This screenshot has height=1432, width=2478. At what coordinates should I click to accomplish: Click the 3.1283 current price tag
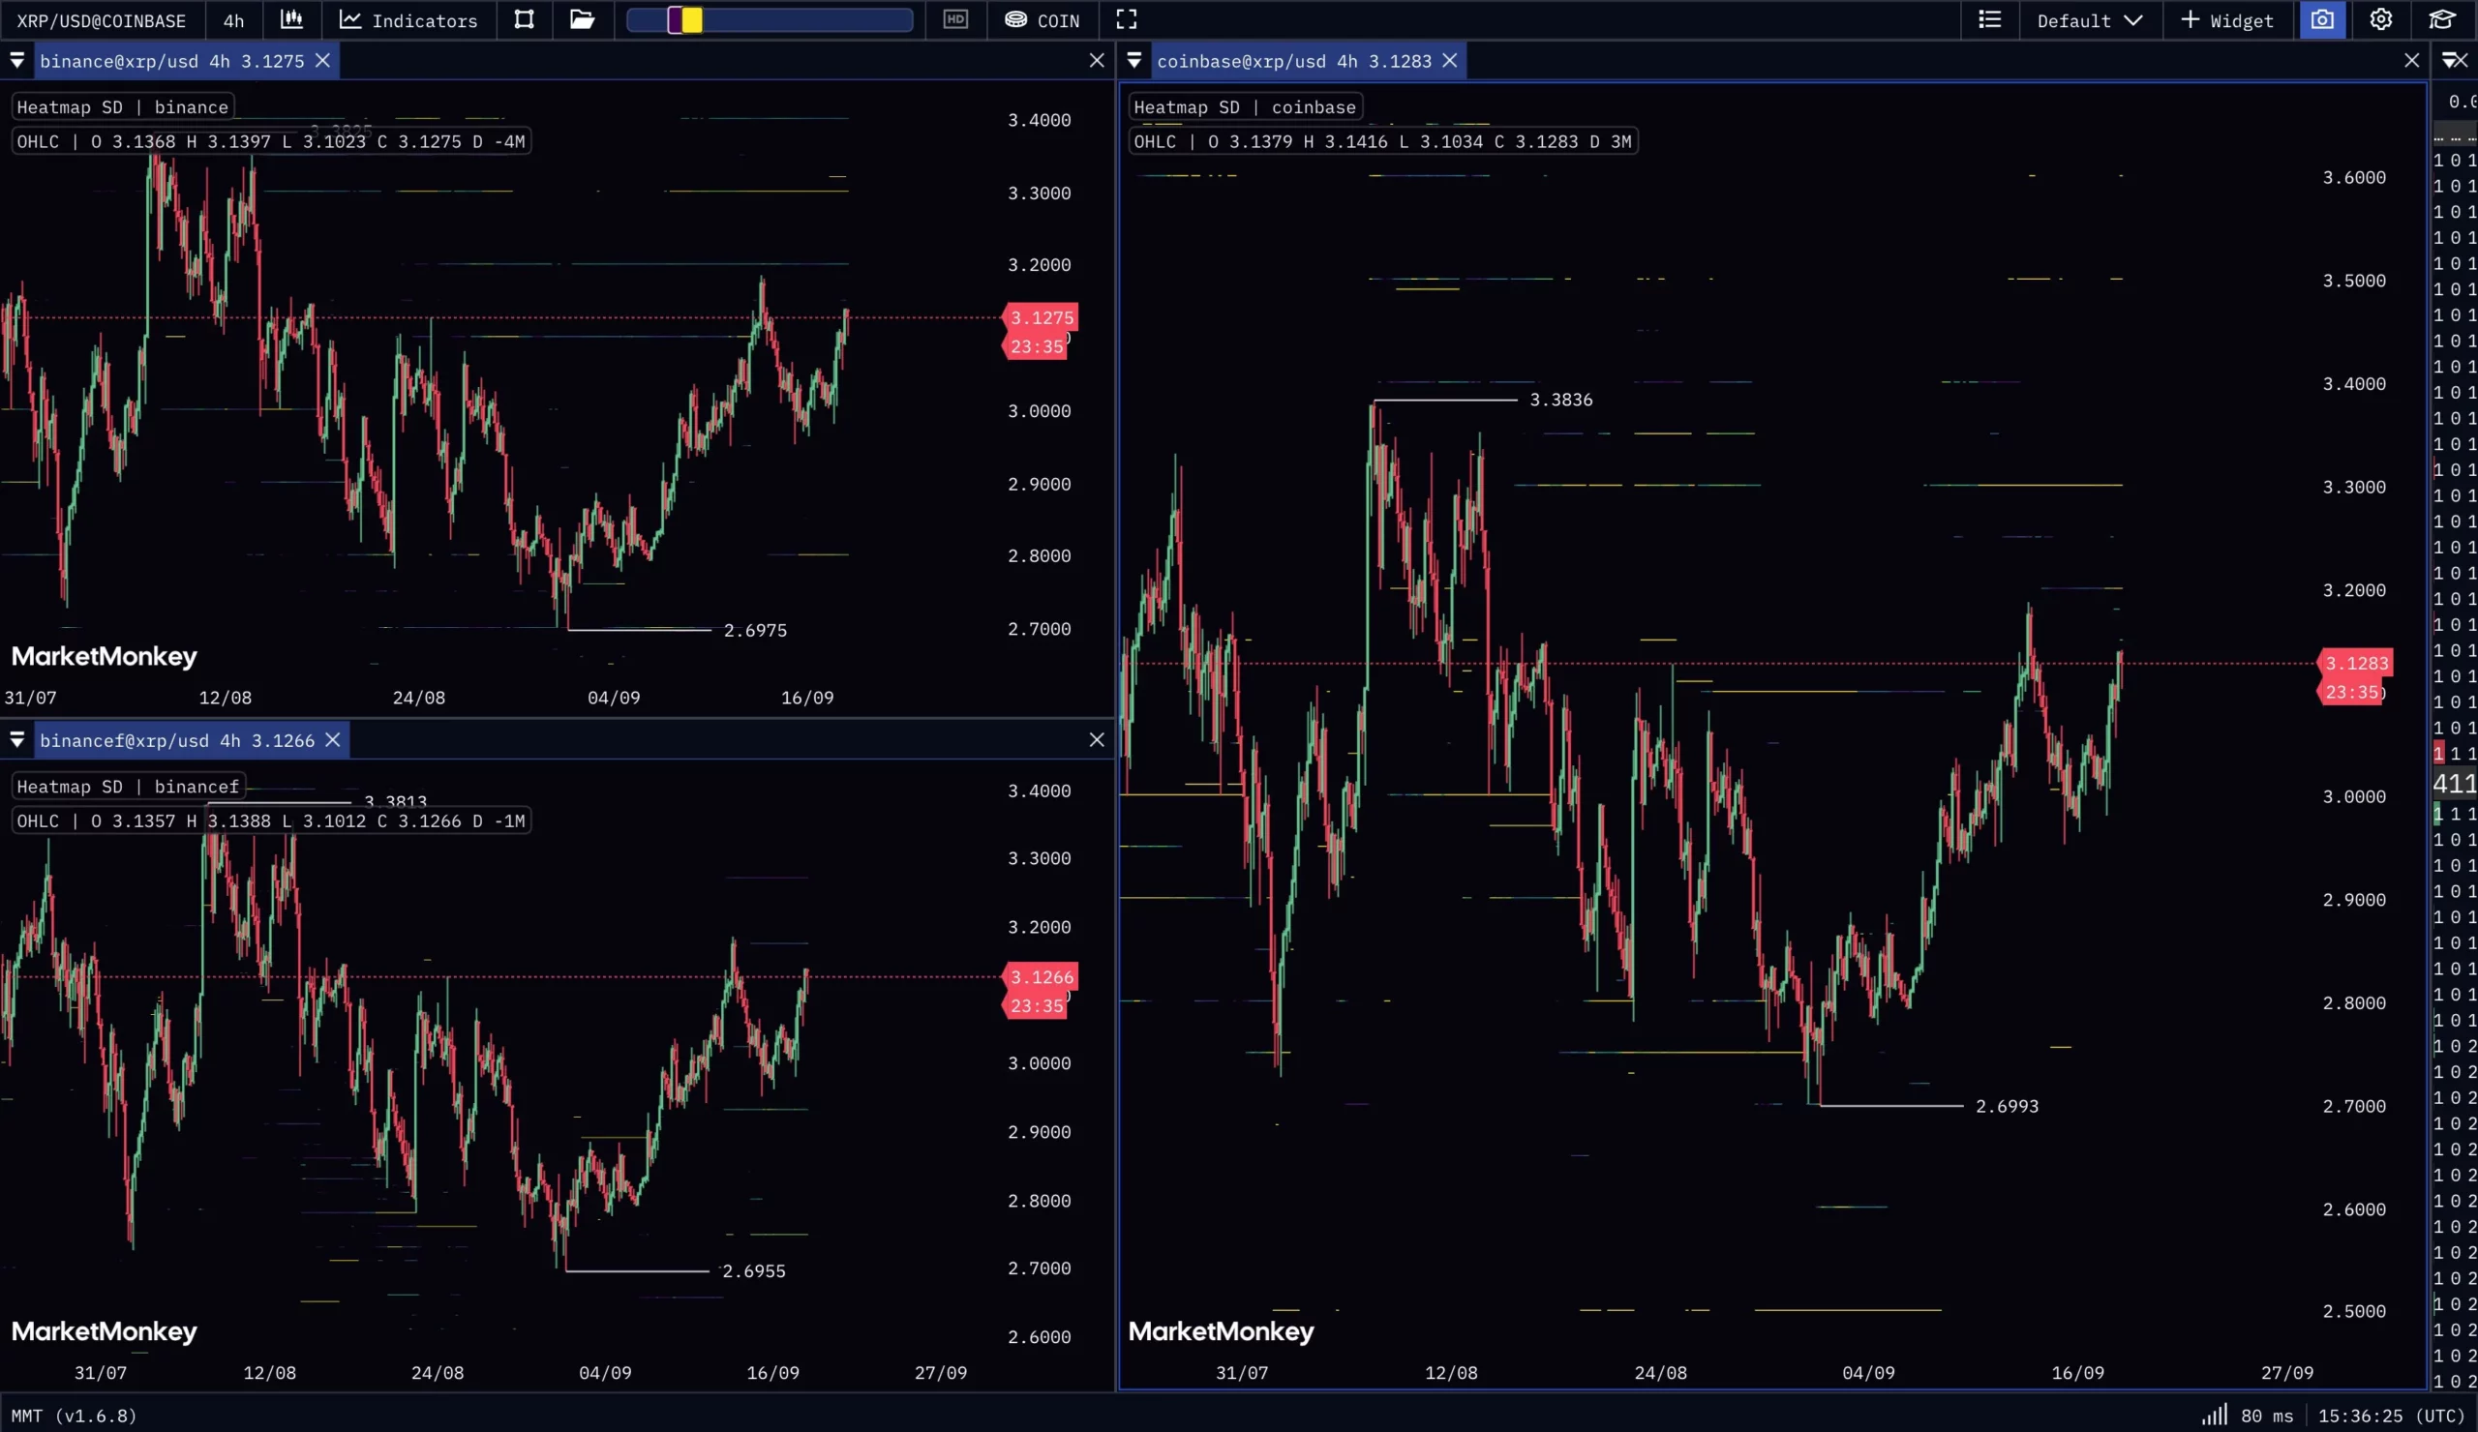click(2356, 664)
